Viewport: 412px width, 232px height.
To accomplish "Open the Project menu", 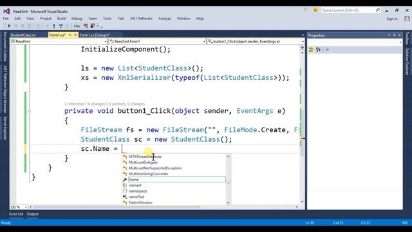I will [46, 19].
